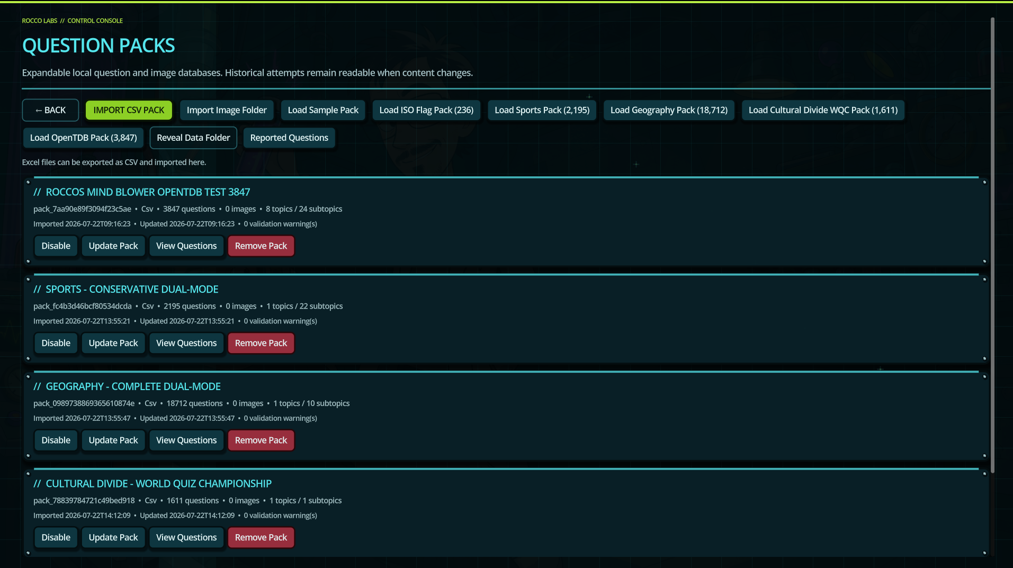
Task: View questions in Cultural Divide pack
Action: click(x=186, y=537)
